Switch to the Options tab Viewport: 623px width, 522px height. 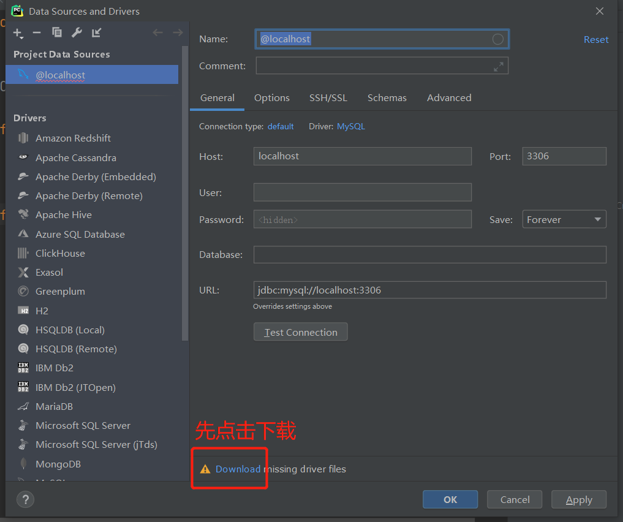coord(272,98)
